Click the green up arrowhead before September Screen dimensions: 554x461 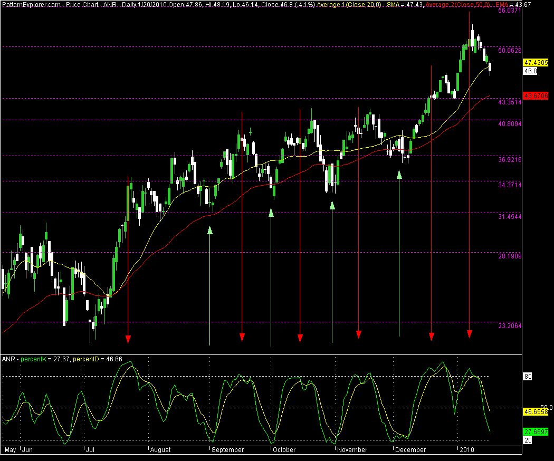click(209, 230)
